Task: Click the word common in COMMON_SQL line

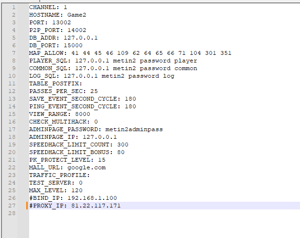Action: 185,68
